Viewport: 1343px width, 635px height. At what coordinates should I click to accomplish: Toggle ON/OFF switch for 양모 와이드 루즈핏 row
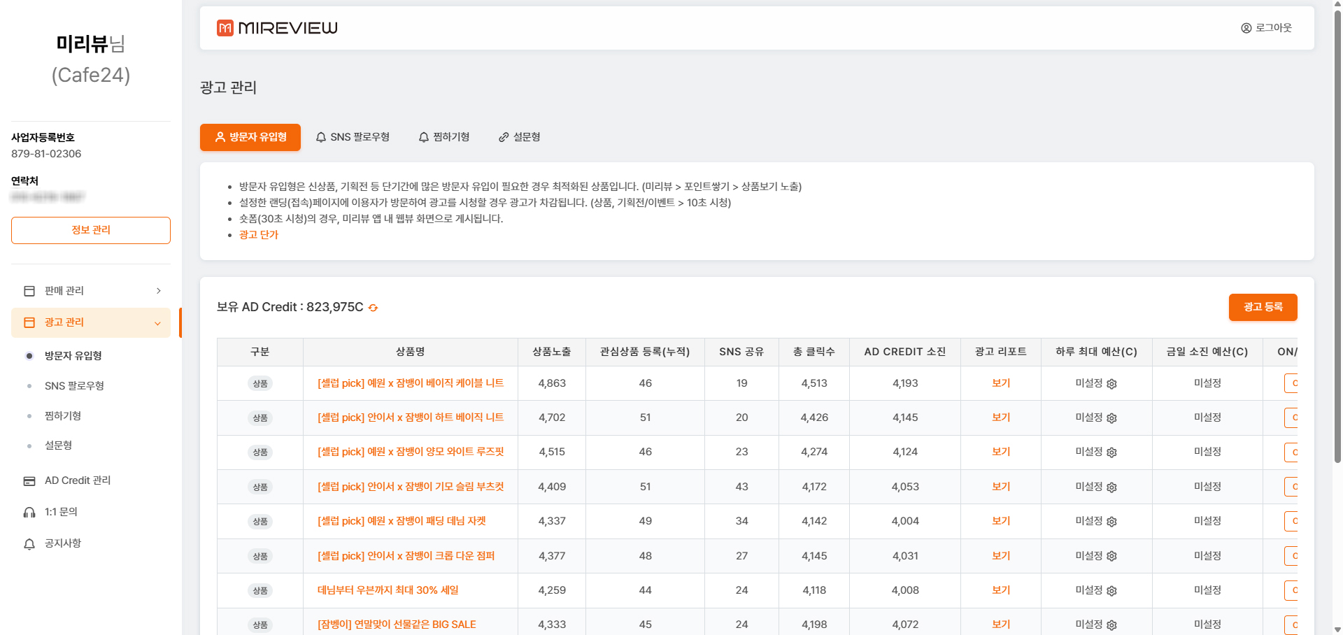click(1291, 452)
